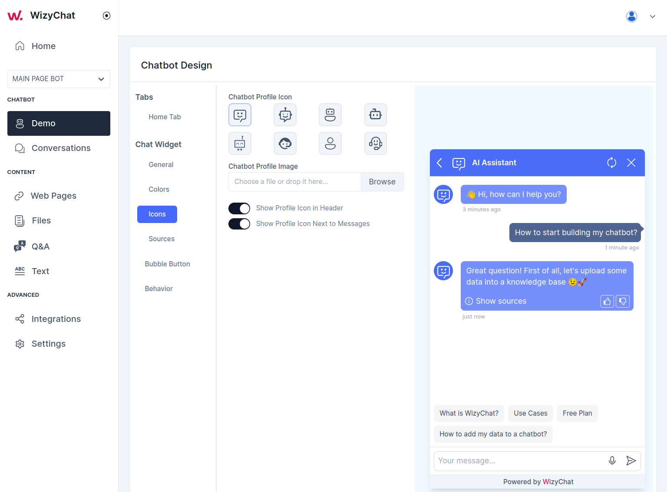Click the AI Assistant header chat icon
Image resolution: width=667 pixels, height=492 pixels.
[x=459, y=163]
